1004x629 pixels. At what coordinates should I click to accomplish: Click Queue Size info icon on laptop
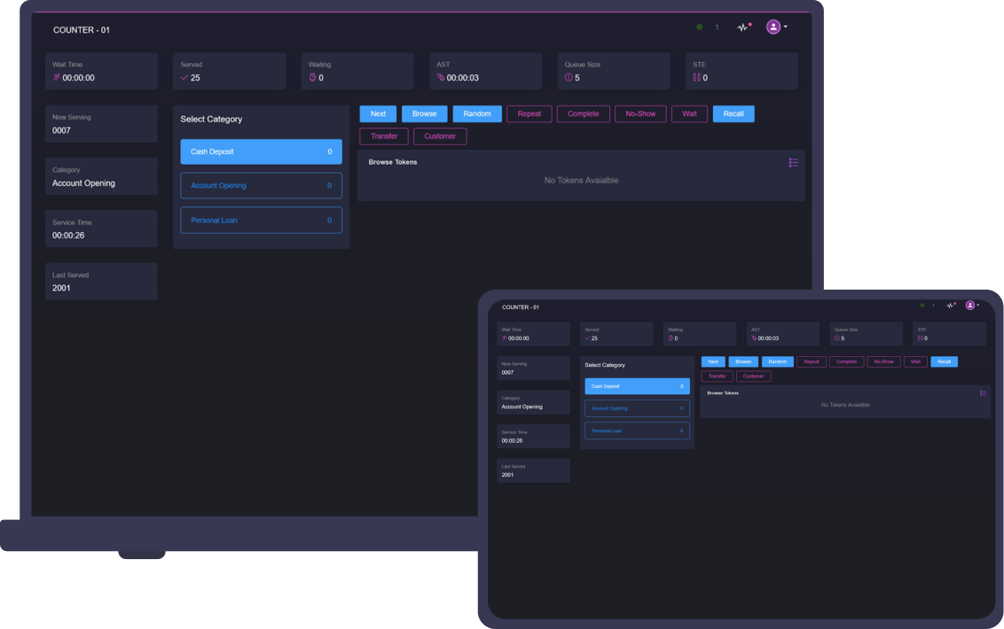(569, 77)
